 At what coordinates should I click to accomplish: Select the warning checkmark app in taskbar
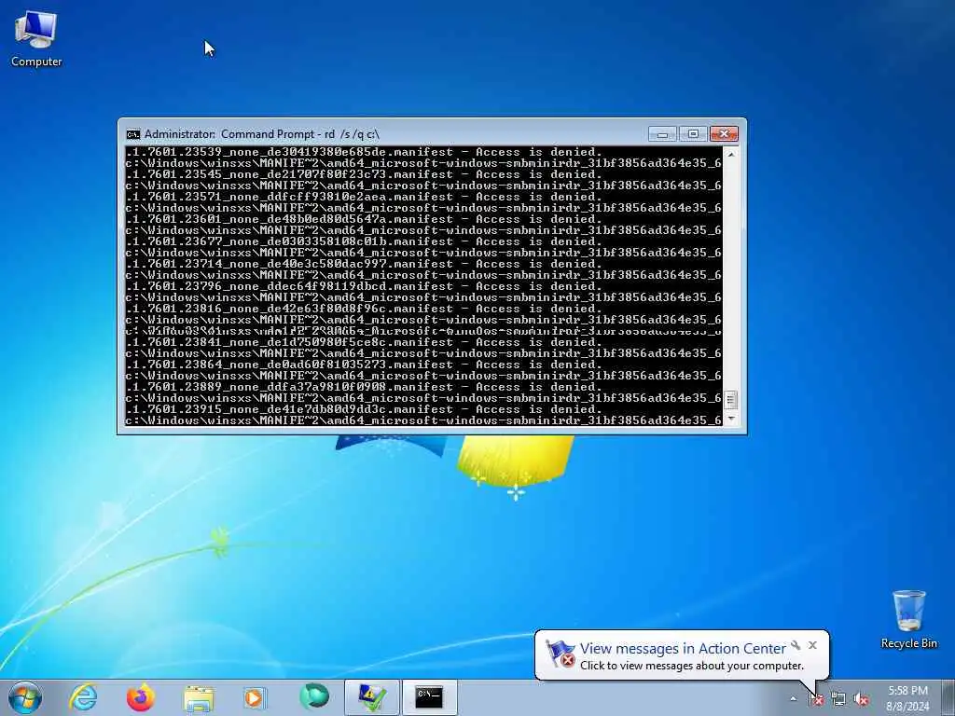(372, 697)
